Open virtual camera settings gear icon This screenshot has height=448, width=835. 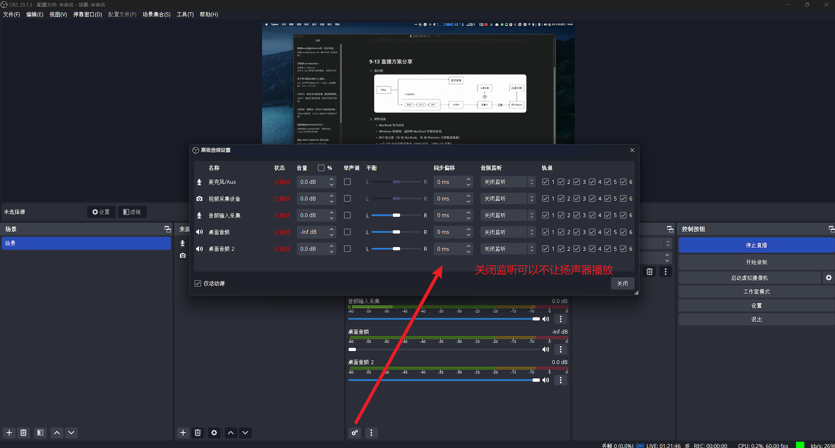click(x=828, y=277)
